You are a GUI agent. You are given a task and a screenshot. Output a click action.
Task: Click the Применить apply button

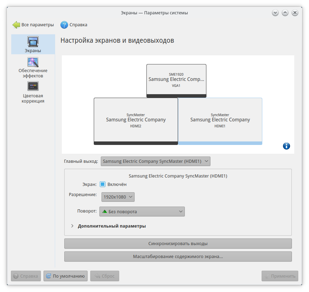(x=280, y=276)
